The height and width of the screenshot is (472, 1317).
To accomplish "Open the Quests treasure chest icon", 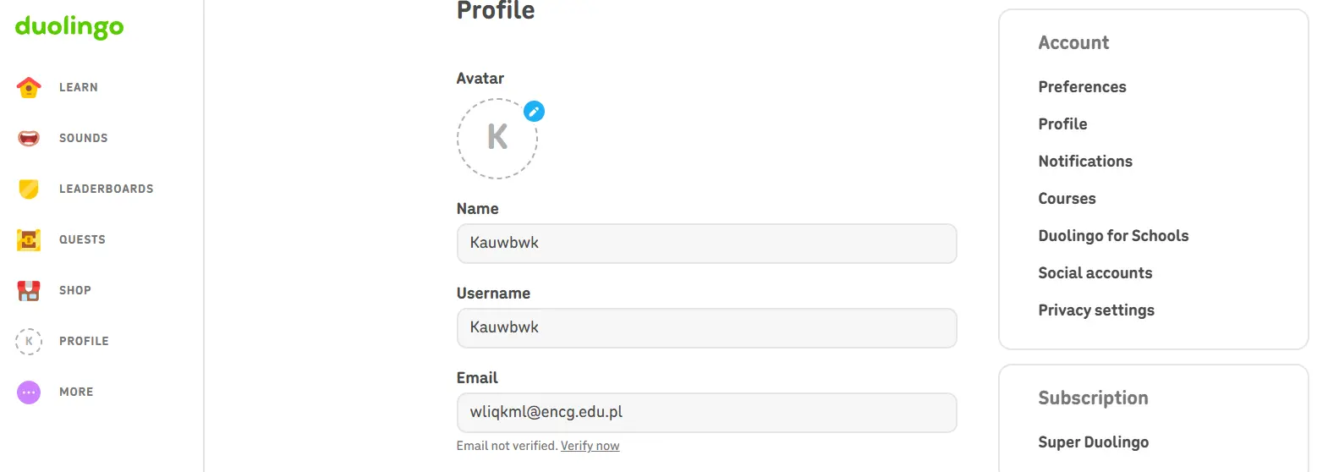I will 29,239.
